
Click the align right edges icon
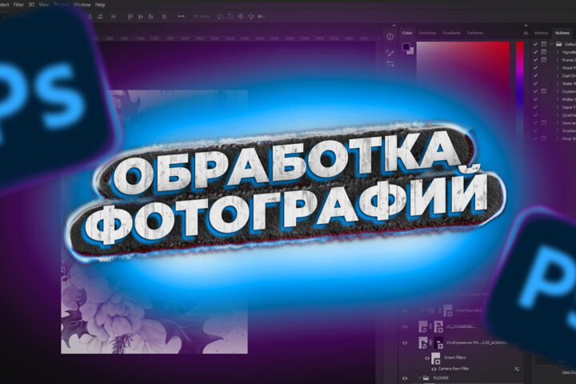tap(150, 17)
